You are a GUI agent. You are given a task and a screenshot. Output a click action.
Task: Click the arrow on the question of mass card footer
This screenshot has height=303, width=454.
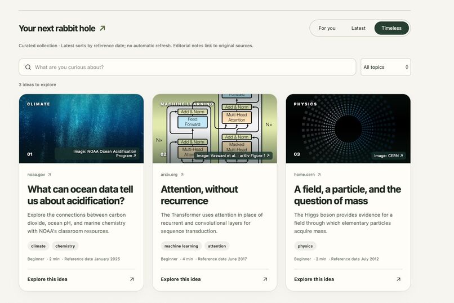click(398, 279)
